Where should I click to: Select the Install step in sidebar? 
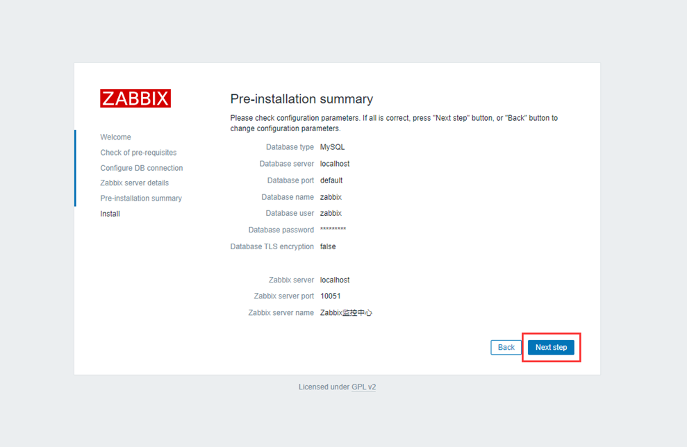110,214
